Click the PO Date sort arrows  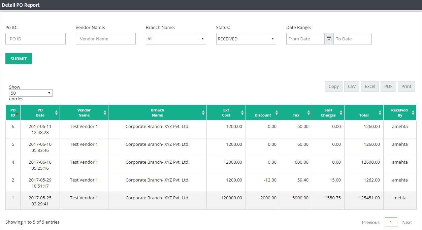[x=57, y=113]
